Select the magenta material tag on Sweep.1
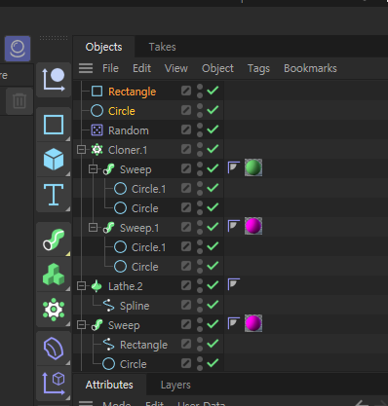388x406 pixels. pos(253,226)
